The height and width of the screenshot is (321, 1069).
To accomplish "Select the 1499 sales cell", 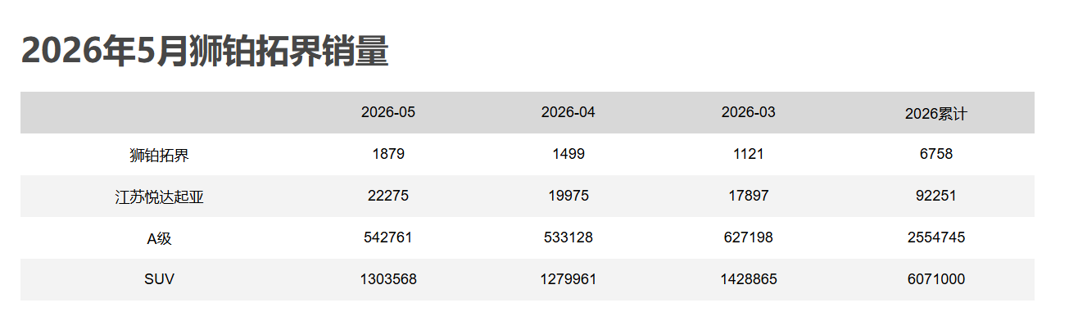I will pos(568,154).
